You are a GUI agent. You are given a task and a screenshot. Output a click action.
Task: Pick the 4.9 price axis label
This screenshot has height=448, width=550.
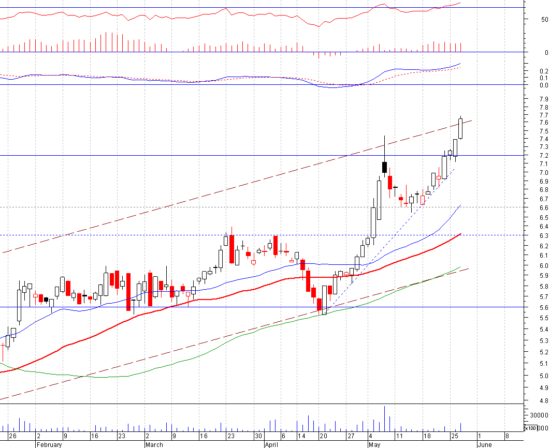click(x=544, y=388)
